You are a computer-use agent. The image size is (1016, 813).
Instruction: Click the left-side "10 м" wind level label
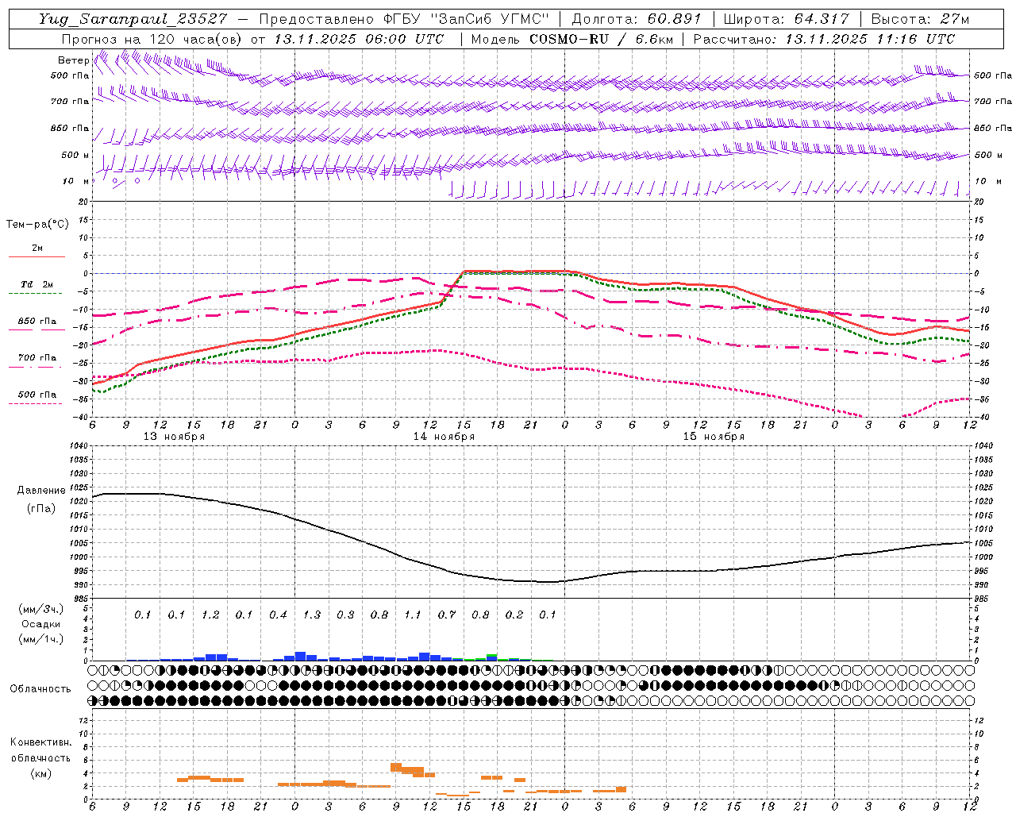[x=76, y=182]
